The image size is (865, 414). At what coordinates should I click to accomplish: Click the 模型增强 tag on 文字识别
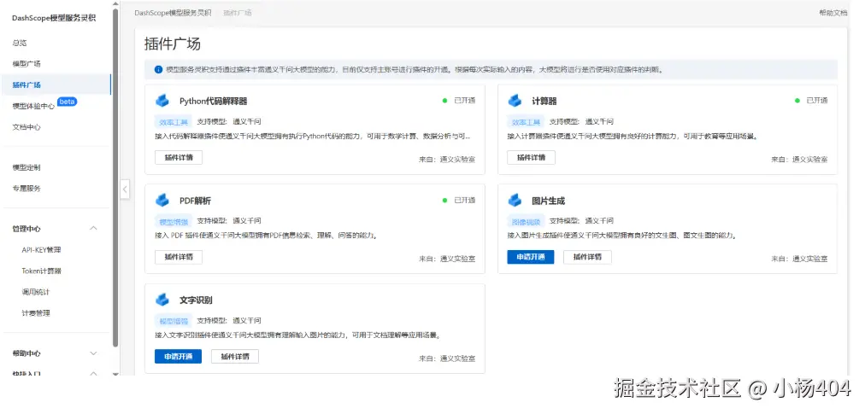[x=174, y=321]
